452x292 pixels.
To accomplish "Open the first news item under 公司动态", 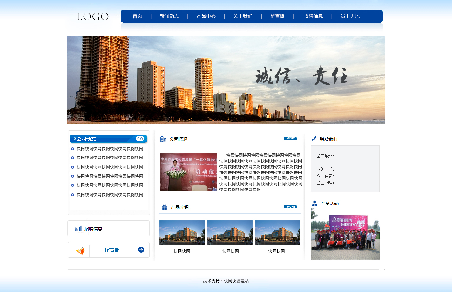I will (x=110, y=149).
